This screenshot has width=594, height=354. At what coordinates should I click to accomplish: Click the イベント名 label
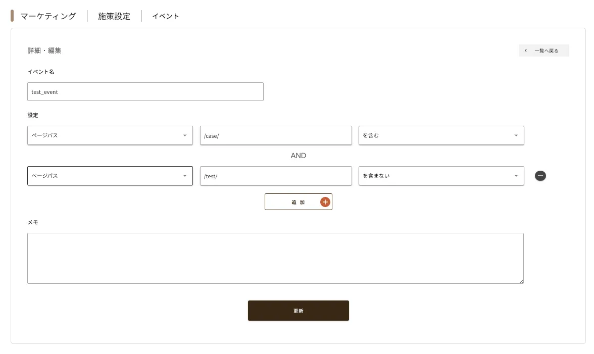pyautogui.click(x=41, y=72)
